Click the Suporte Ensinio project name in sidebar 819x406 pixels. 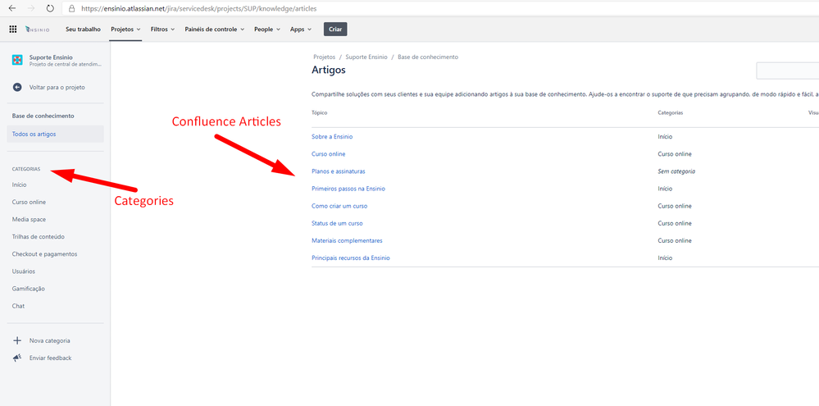tap(51, 57)
